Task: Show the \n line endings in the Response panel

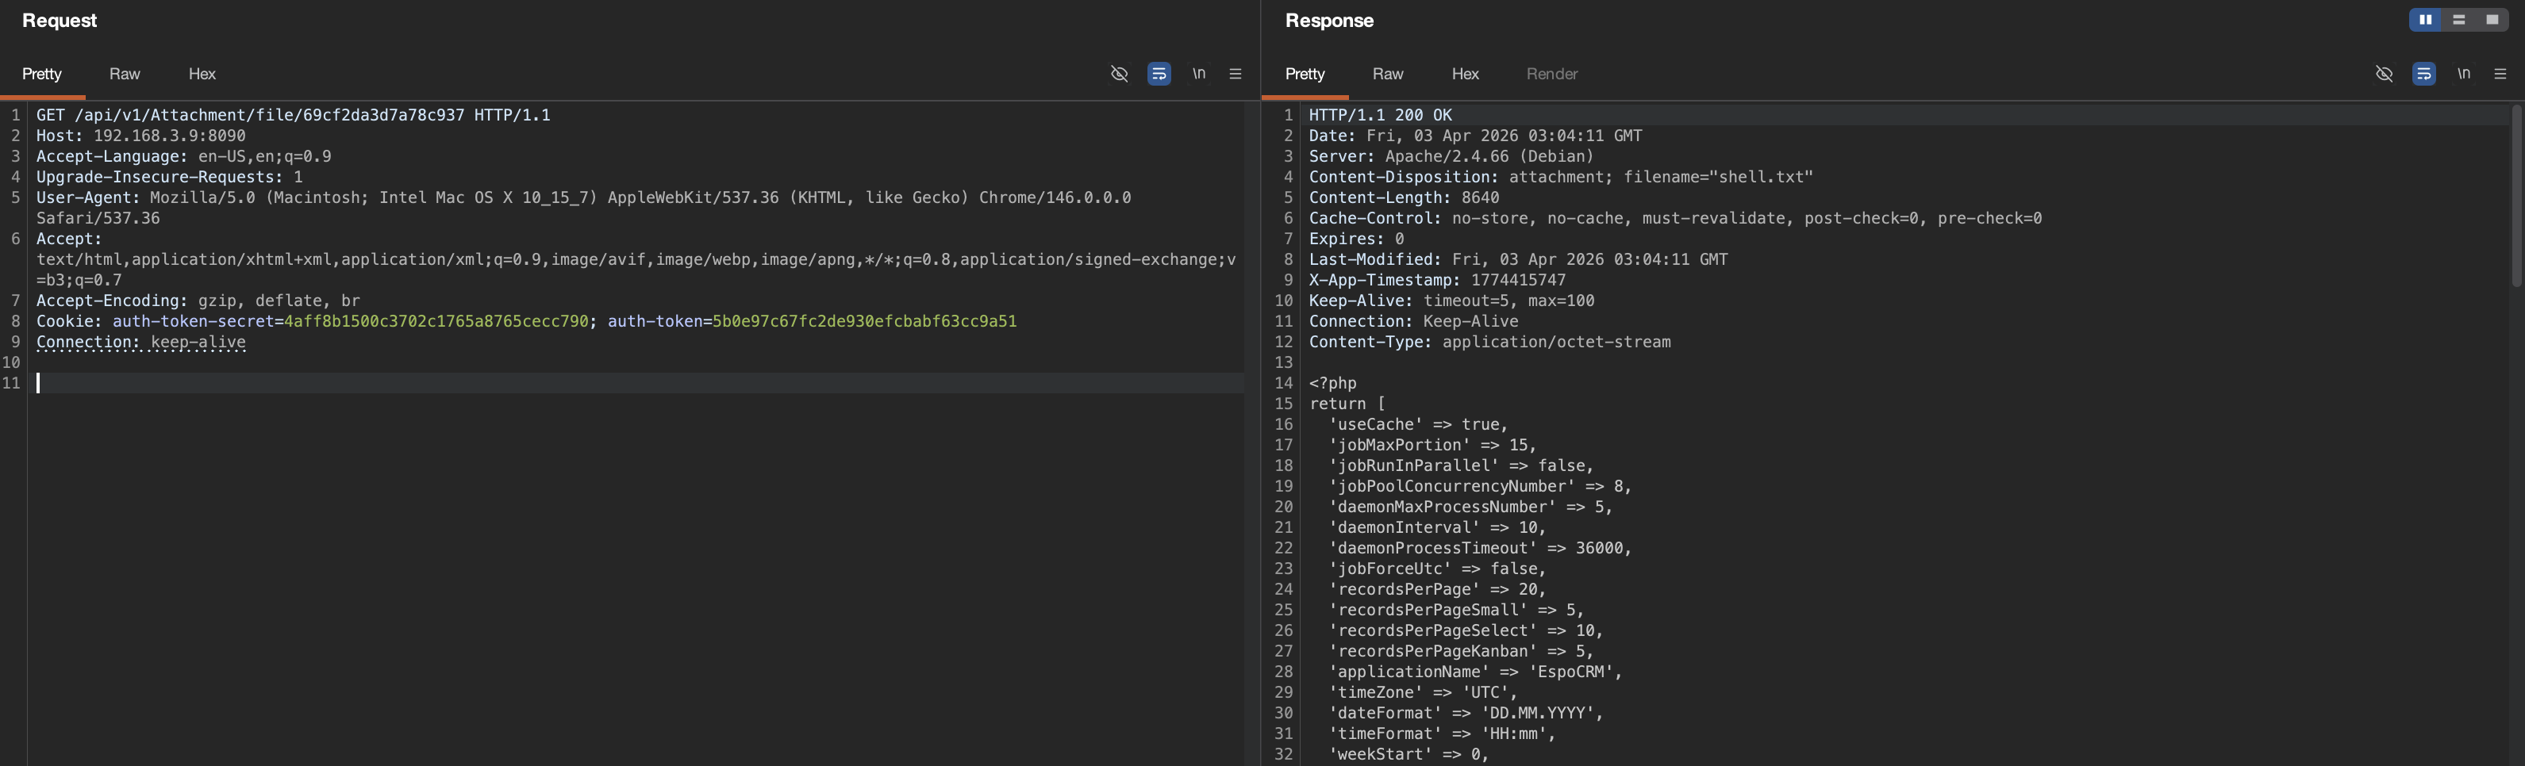Action: [x=2464, y=74]
